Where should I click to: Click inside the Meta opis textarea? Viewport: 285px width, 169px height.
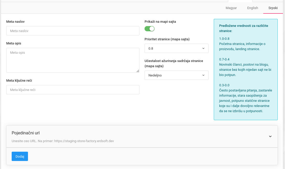[x=73, y=60]
